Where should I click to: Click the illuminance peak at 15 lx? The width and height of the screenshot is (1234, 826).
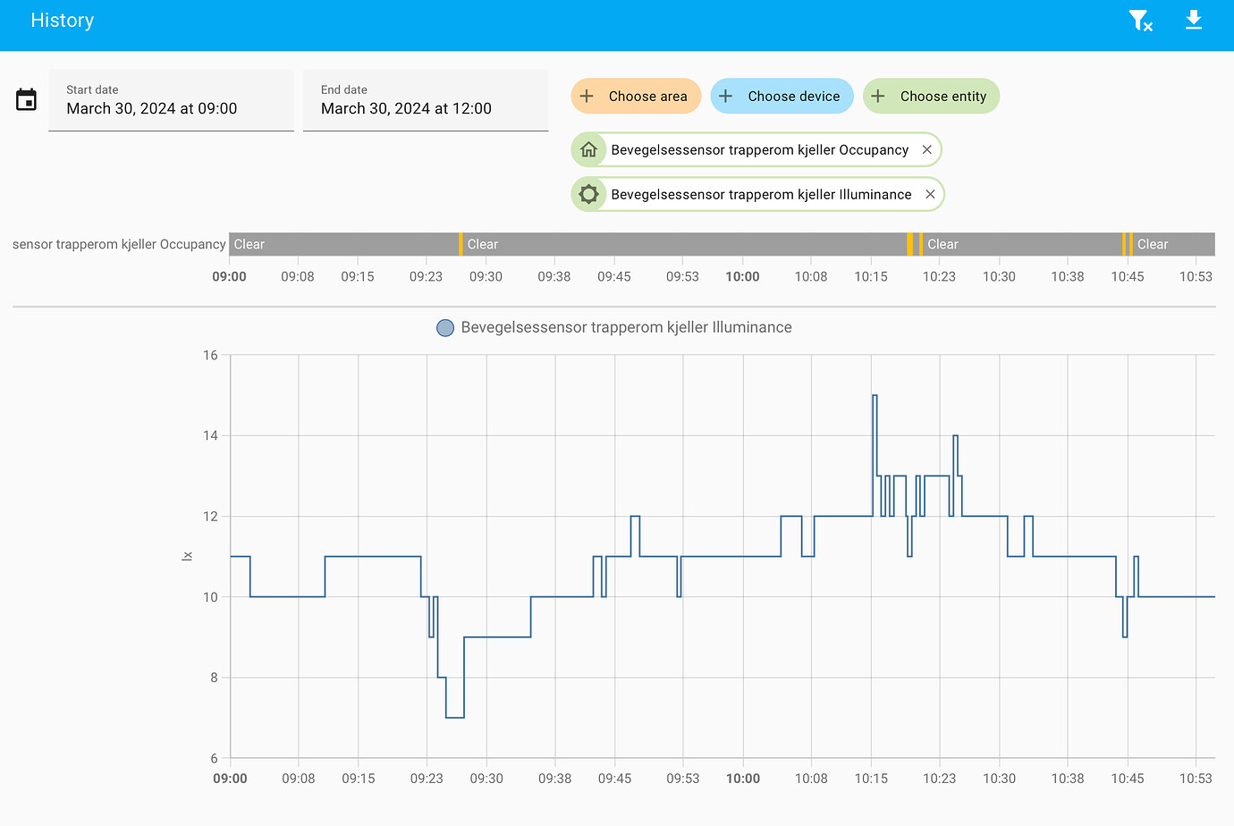tap(875, 395)
